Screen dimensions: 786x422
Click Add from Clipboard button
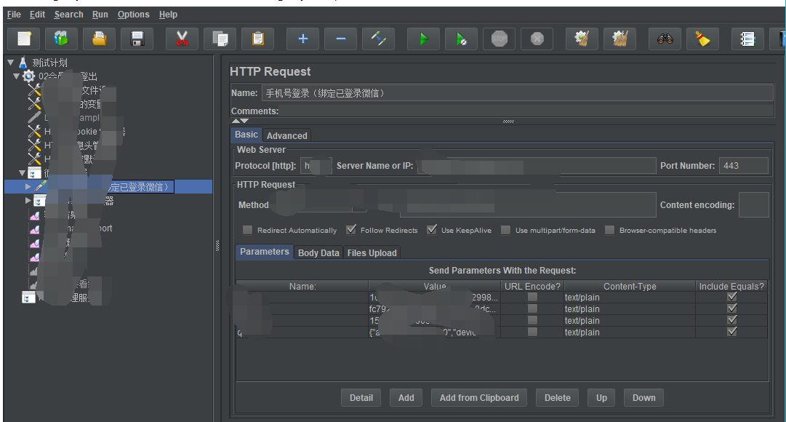pyautogui.click(x=479, y=397)
